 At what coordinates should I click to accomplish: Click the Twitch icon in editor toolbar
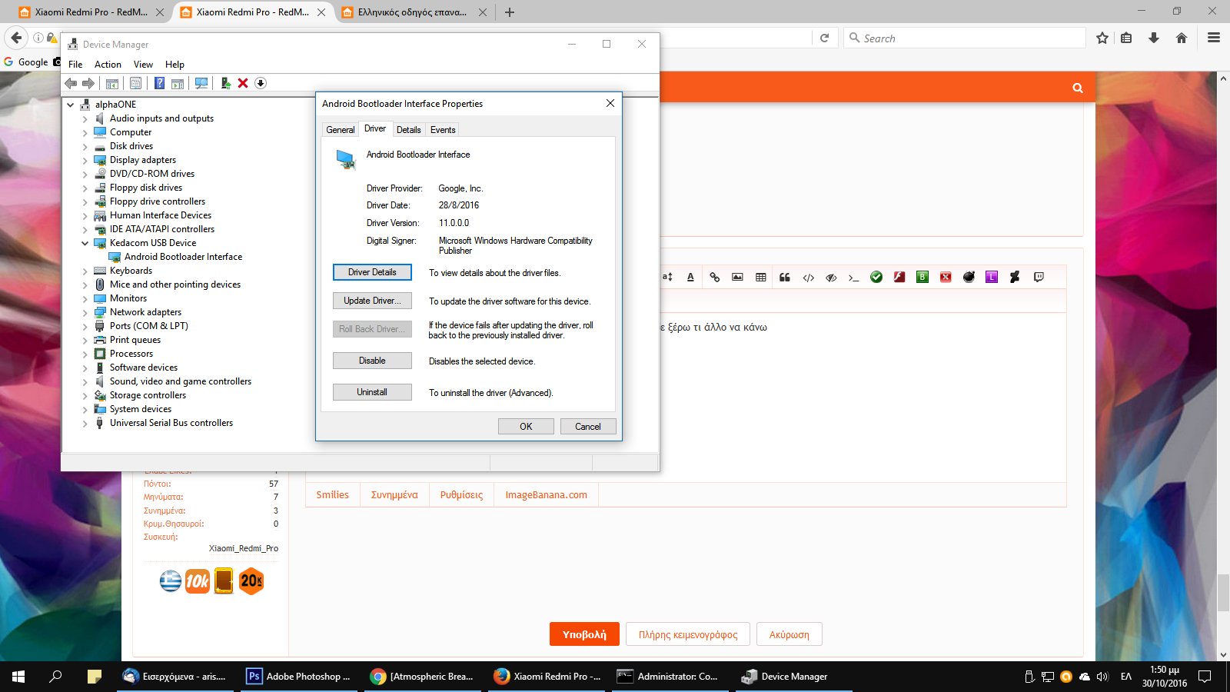(1039, 278)
